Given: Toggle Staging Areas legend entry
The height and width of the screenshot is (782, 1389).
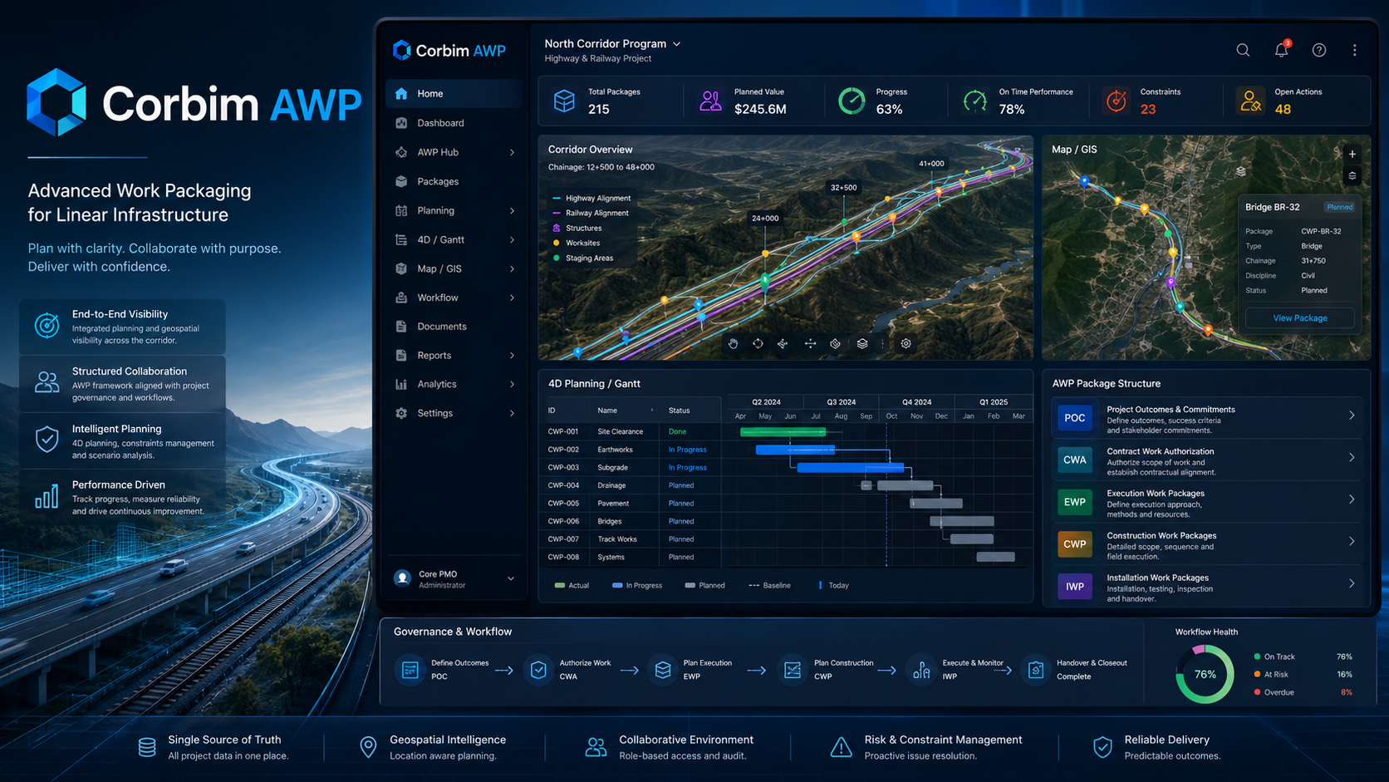Looking at the screenshot, I should tap(583, 258).
